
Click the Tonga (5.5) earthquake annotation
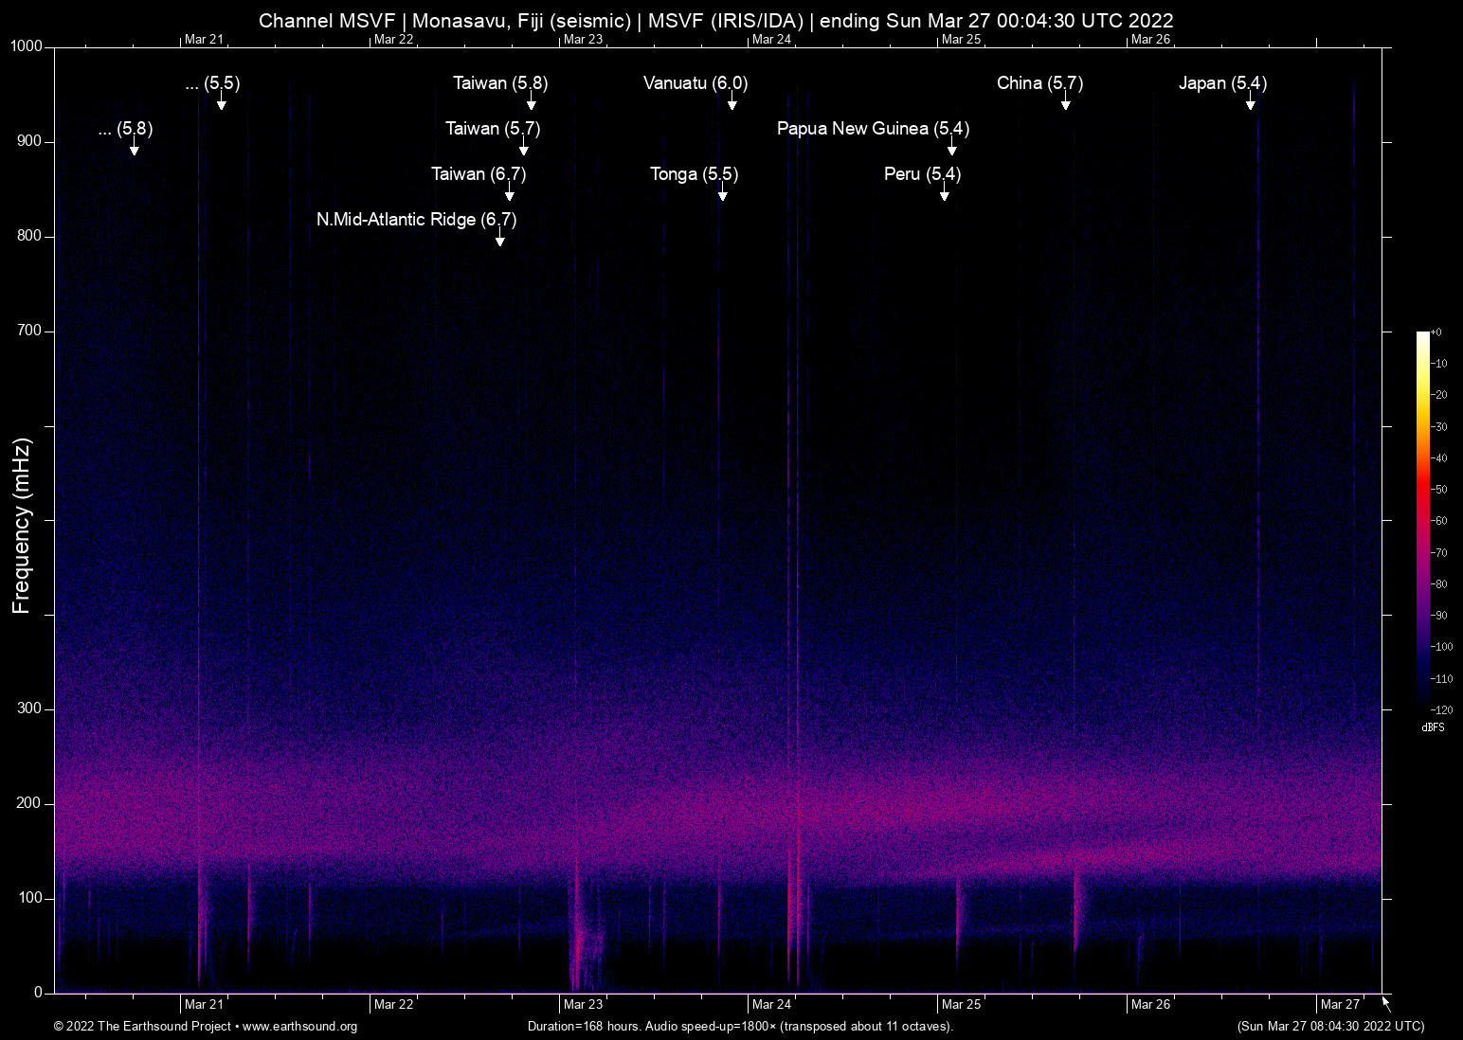[694, 174]
